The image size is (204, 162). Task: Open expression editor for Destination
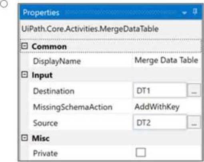pyautogui.click(x=194, y=90)
